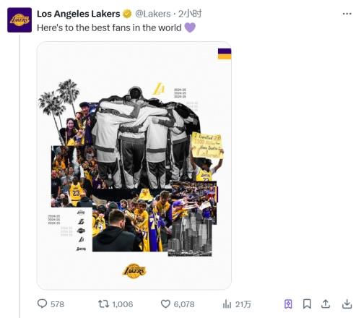The width and height of the screenshot is (361, 318).
Task: Click the 578 replies count
Action: pos(57,304)
